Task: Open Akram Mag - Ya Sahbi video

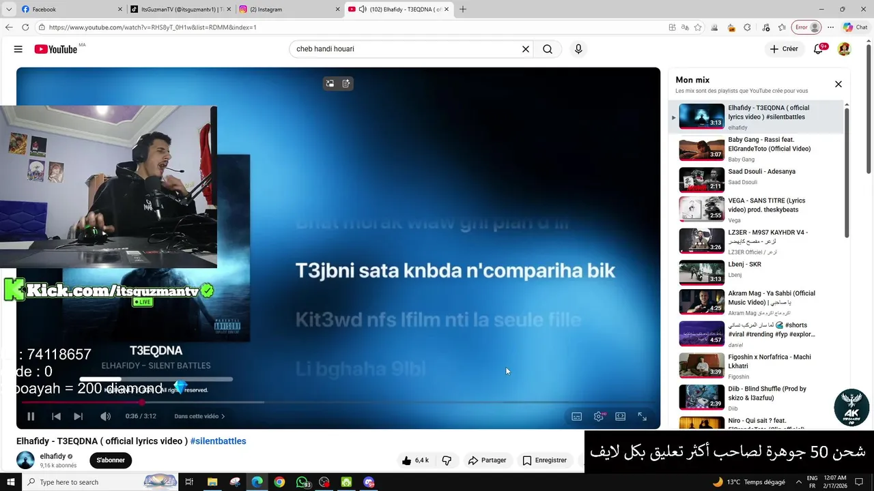Action: pos(755,302)
